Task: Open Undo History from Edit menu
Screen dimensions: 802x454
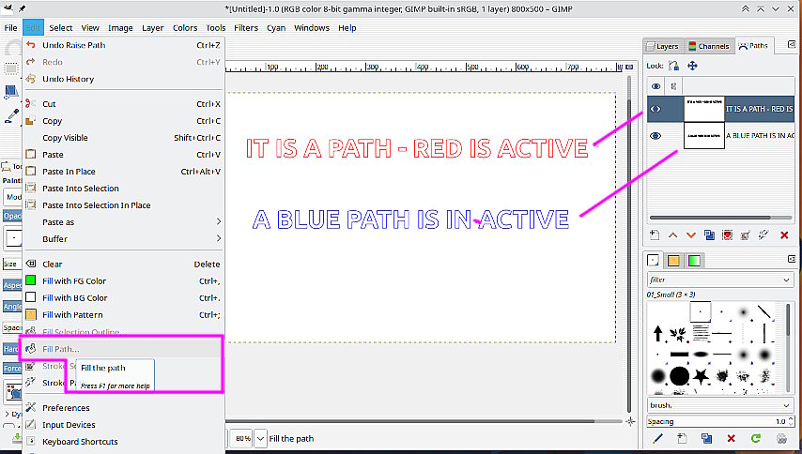Action: tap(124, 79)
